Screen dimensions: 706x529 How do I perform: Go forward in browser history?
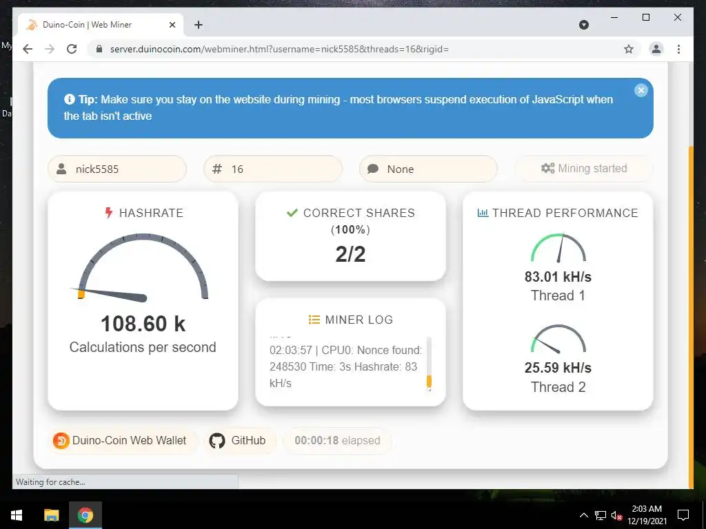(x=50, y=49)
